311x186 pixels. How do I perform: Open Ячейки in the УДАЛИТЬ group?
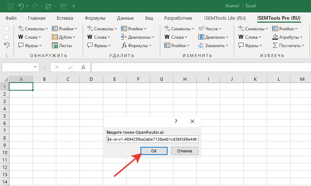[134, 29]
